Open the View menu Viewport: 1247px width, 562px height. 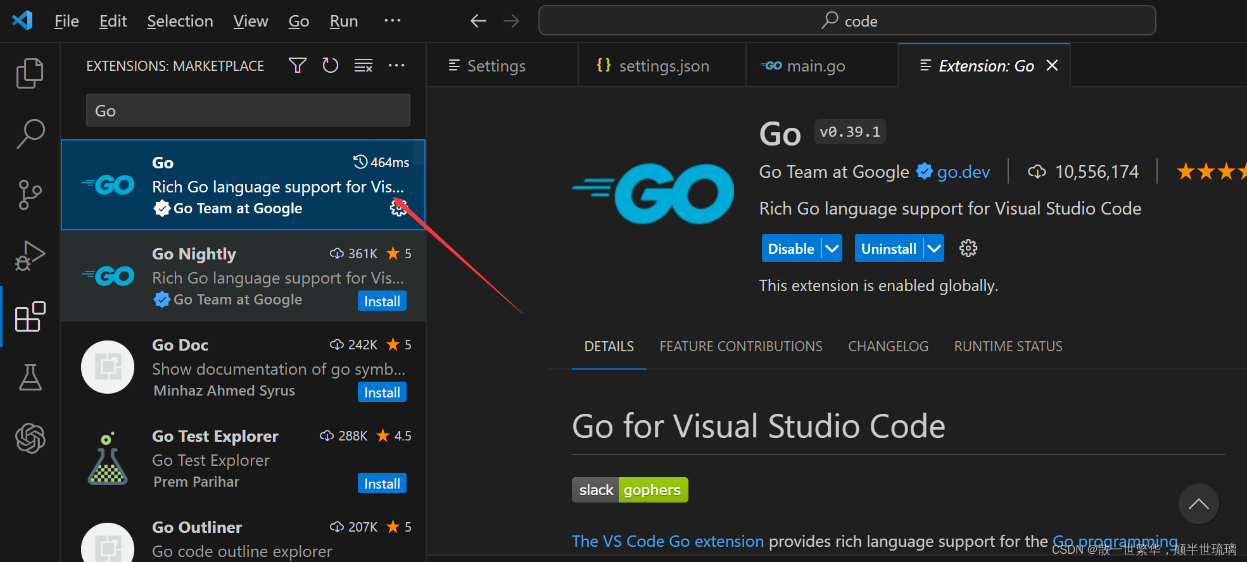coord(251,21)
